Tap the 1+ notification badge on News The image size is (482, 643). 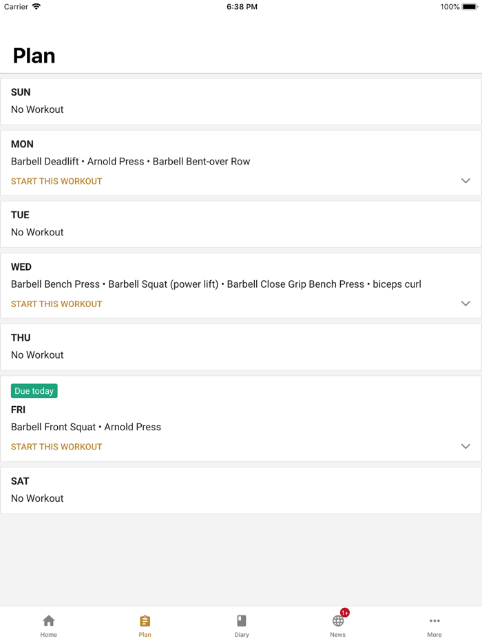coord(344,611)
